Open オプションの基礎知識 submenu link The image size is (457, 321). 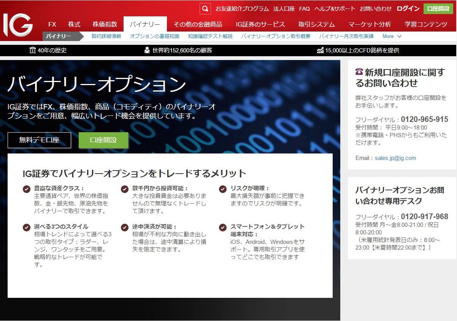[155, 36]
